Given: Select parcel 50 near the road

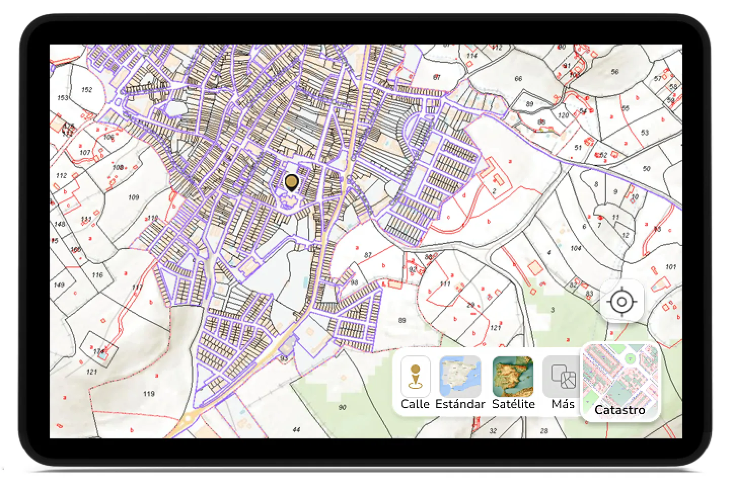Looking at the screenshot, I should point(646,169).
